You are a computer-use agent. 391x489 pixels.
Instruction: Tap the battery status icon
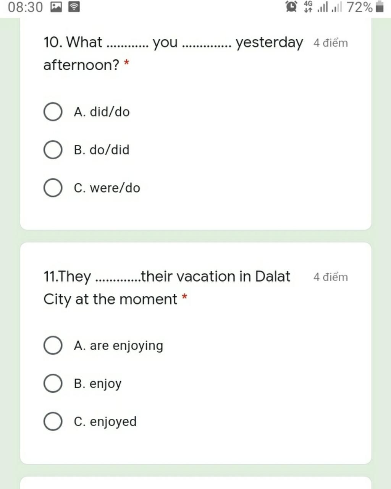click(x=380, y=7)
